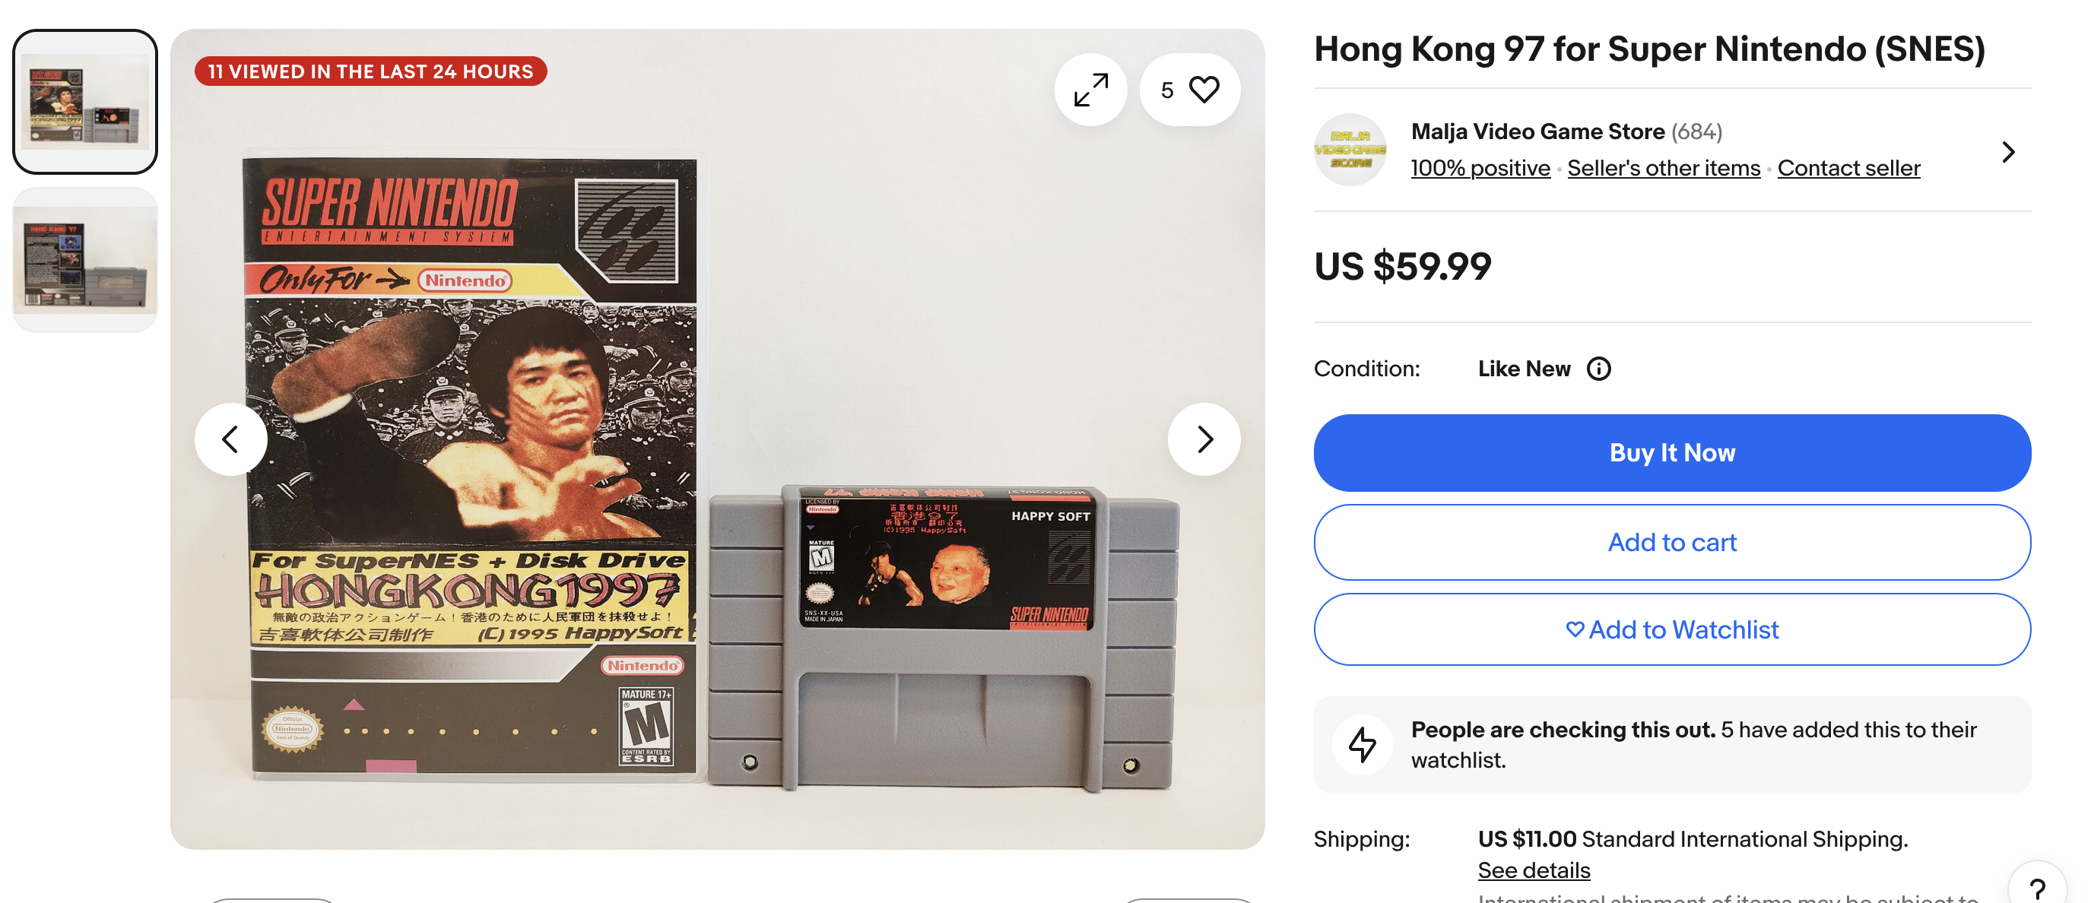This screenshot has width=2091, height=903.
Task: Select the second back cover thumbnail
Action: [85, 260]
